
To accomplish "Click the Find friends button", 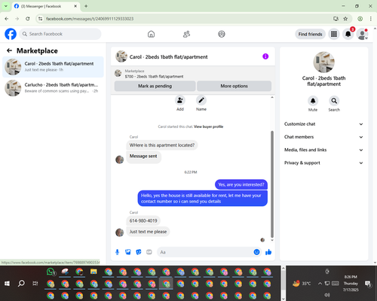I will pos(310,34).
